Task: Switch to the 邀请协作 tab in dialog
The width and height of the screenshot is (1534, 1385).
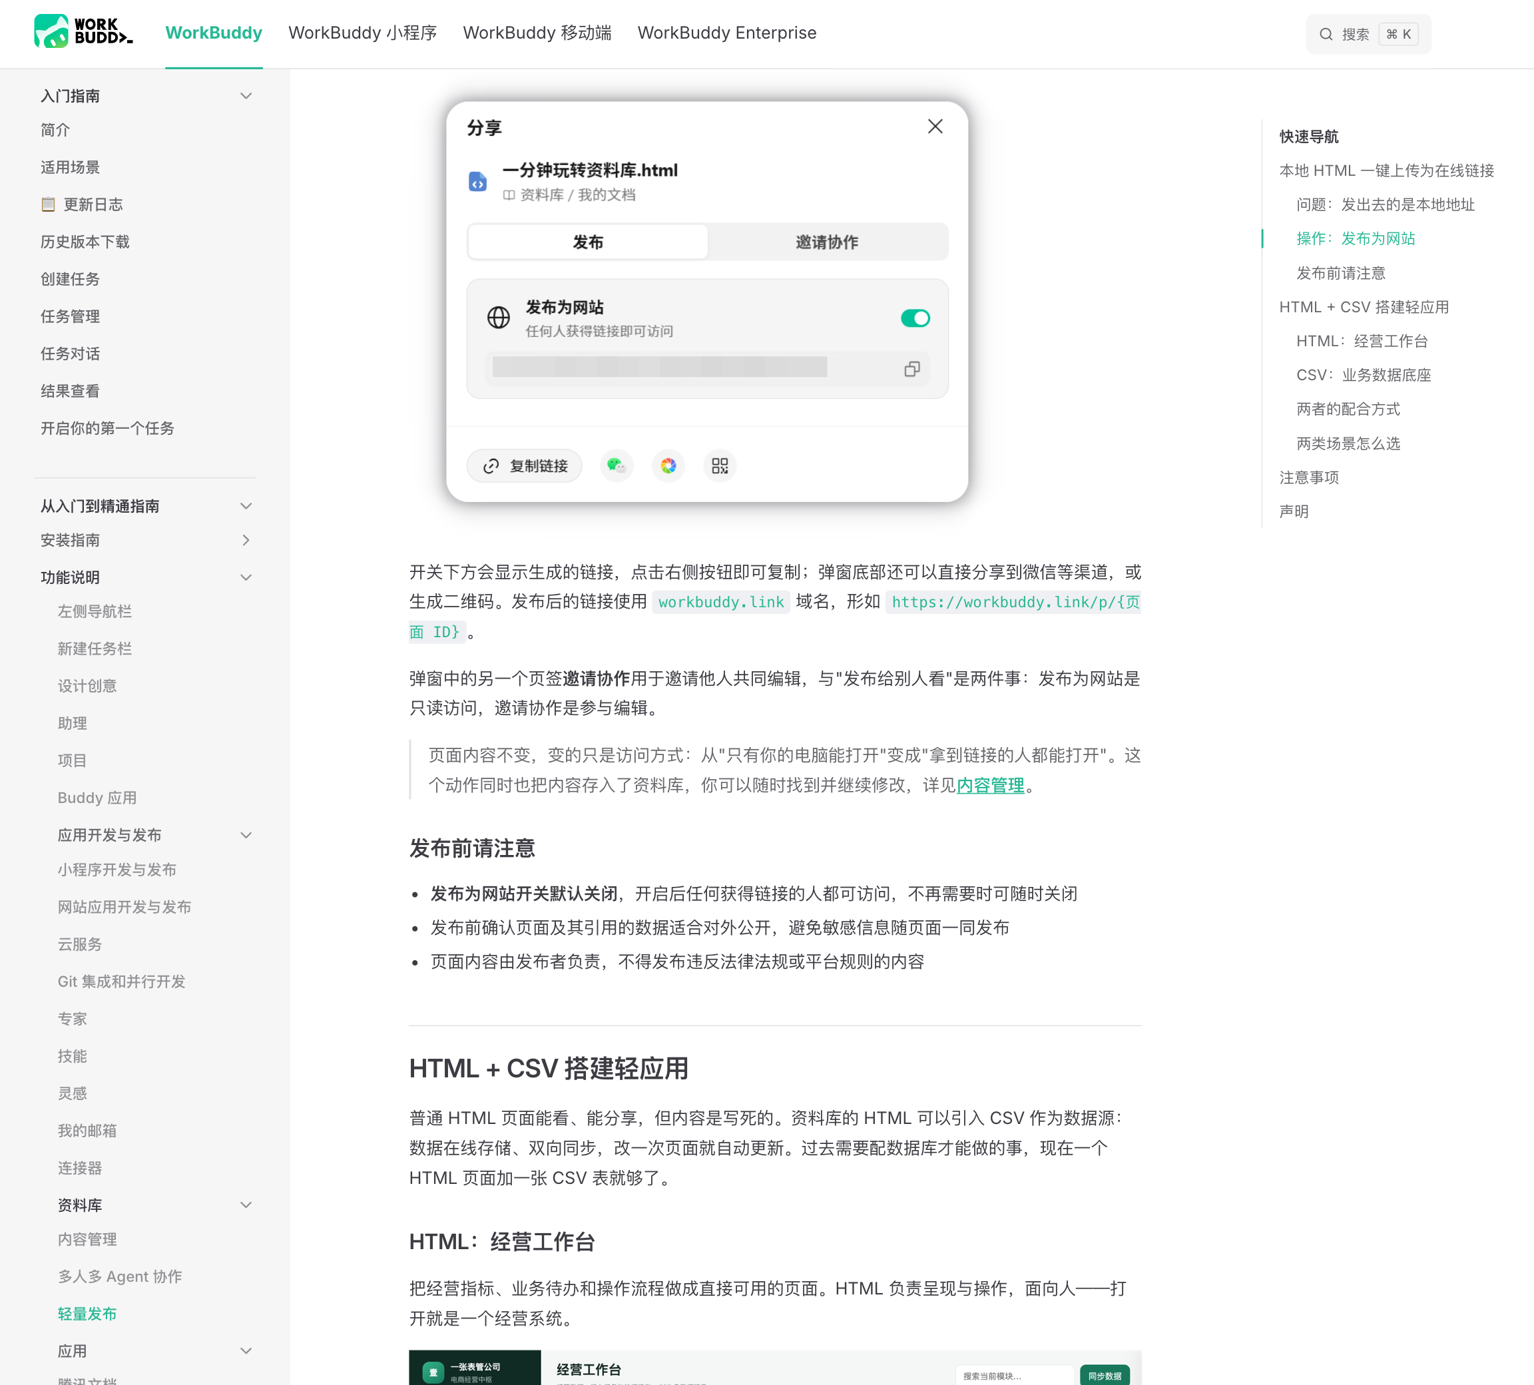Action: pyautogui.click(x=827, y=242)
